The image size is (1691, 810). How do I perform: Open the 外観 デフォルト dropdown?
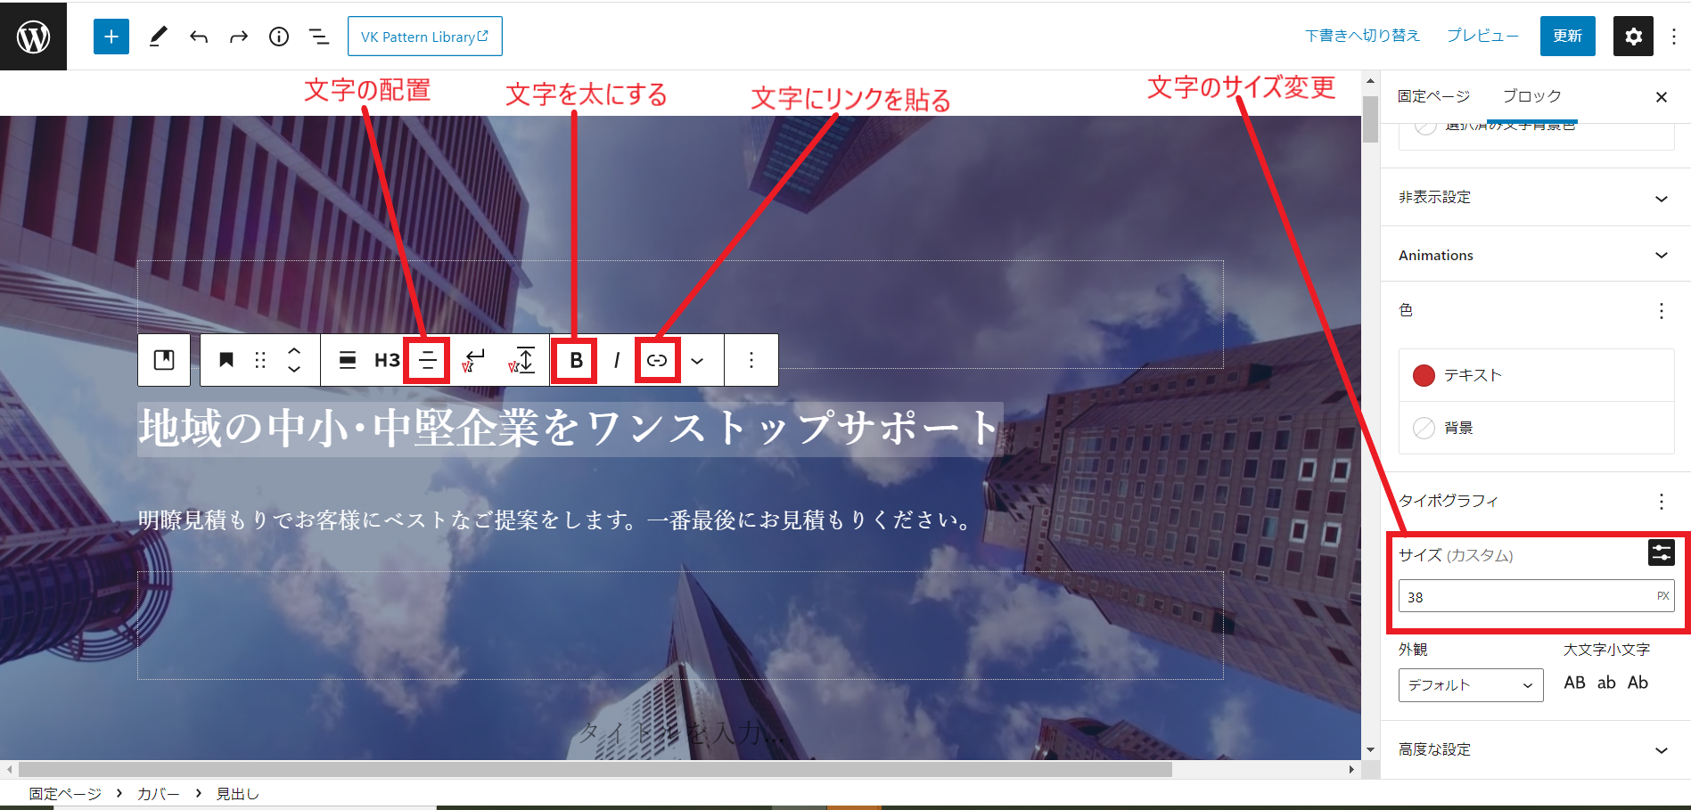pyautogui.click(x=1470, y=685)
